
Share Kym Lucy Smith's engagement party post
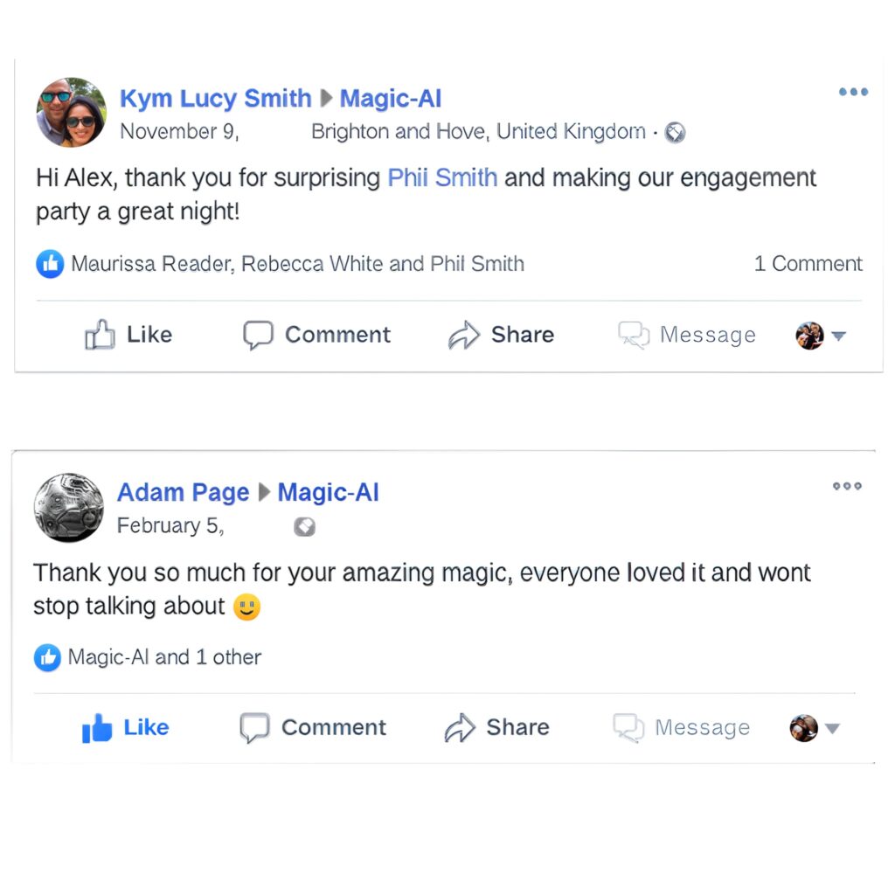tap(501, 335)
